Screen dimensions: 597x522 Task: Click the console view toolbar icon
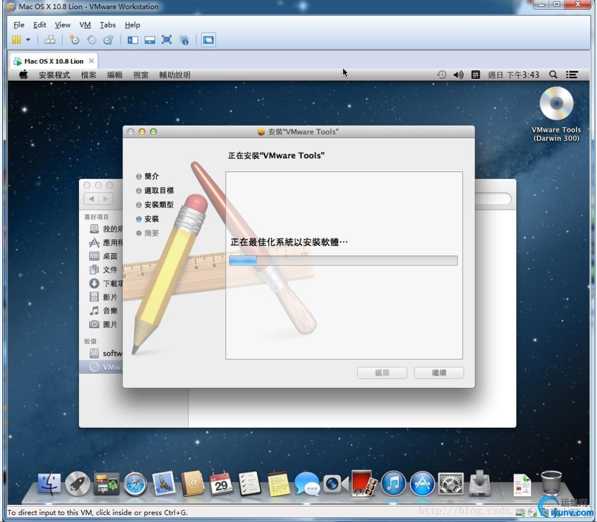[x=208, y=40]
